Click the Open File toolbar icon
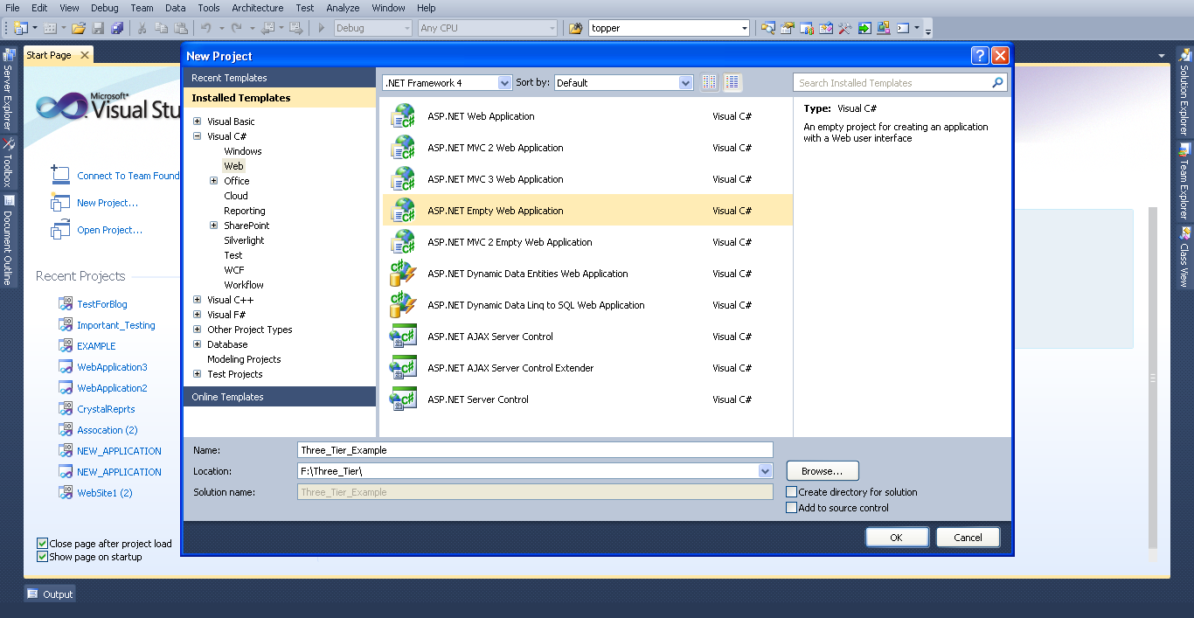Screen dimensions: 1194x618 [79, 28]
